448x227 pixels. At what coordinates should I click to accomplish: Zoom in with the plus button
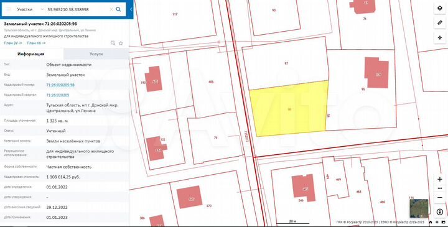[440, 179]
